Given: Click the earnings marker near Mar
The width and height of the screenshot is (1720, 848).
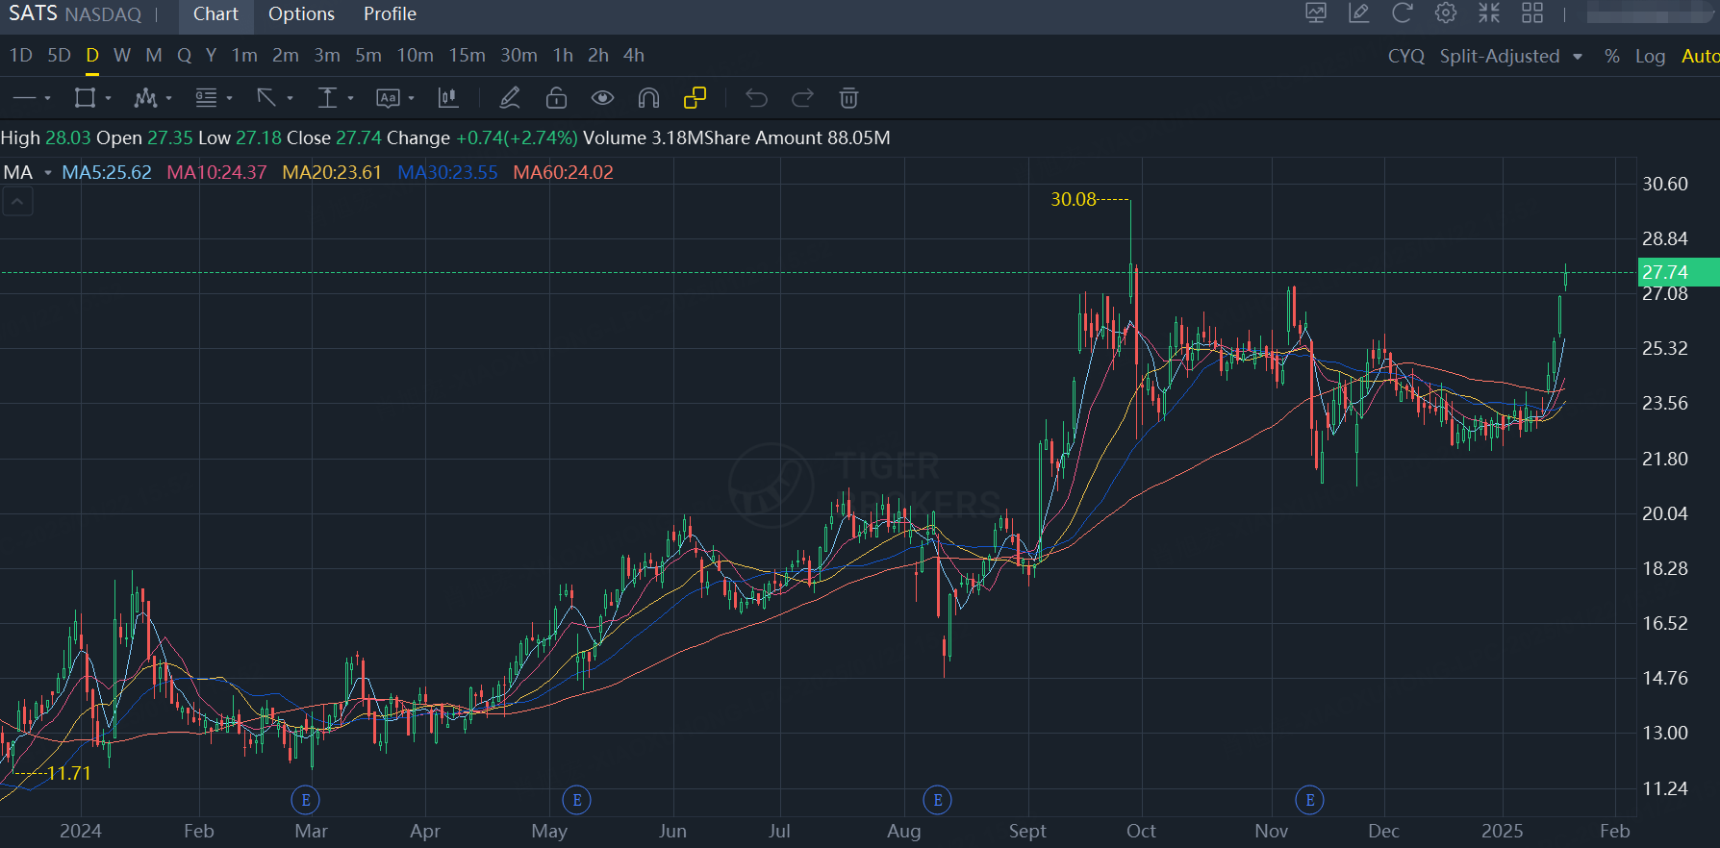Looking at the screenshot, I should pyautogui.click(x=306, y=800).
